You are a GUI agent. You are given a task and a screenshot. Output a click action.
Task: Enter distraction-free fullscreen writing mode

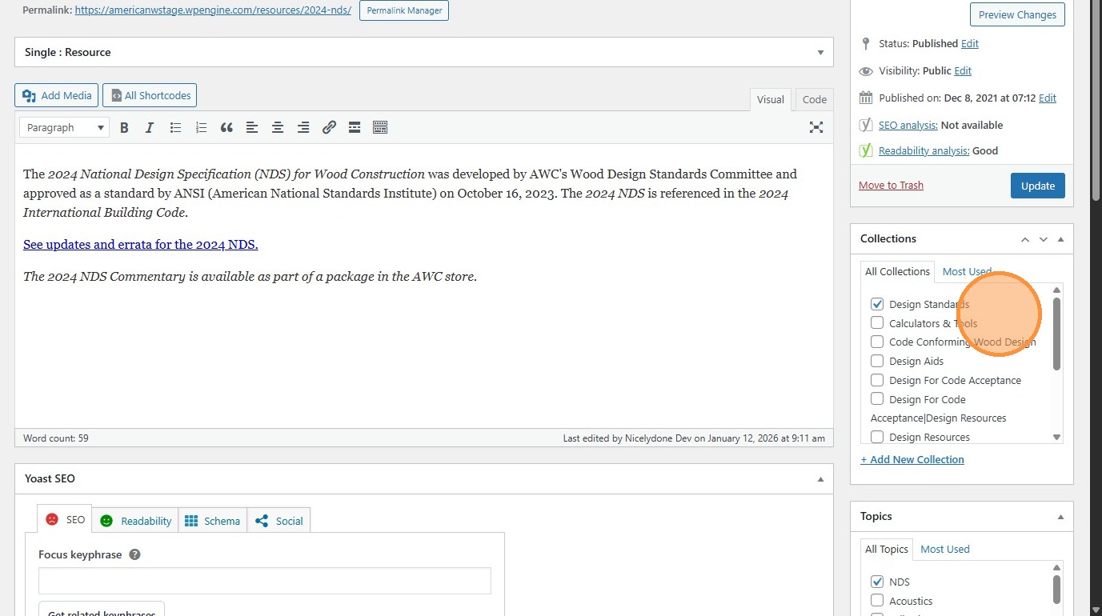816,127
